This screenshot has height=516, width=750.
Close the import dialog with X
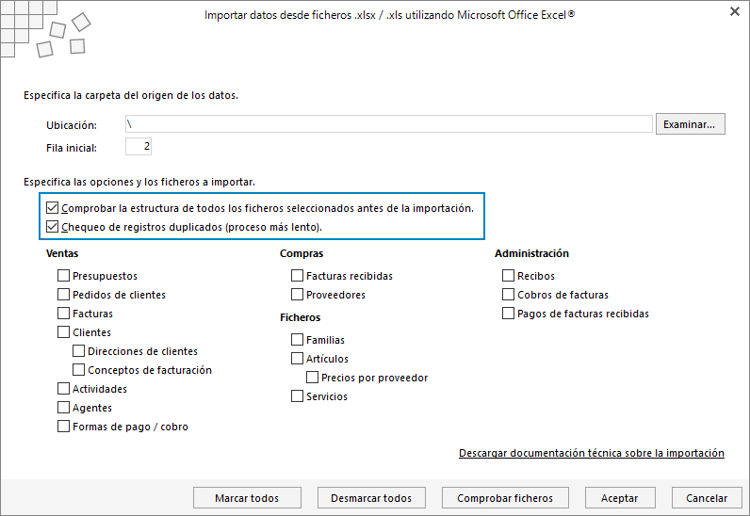pyautogui.click(x=735, y=11)
